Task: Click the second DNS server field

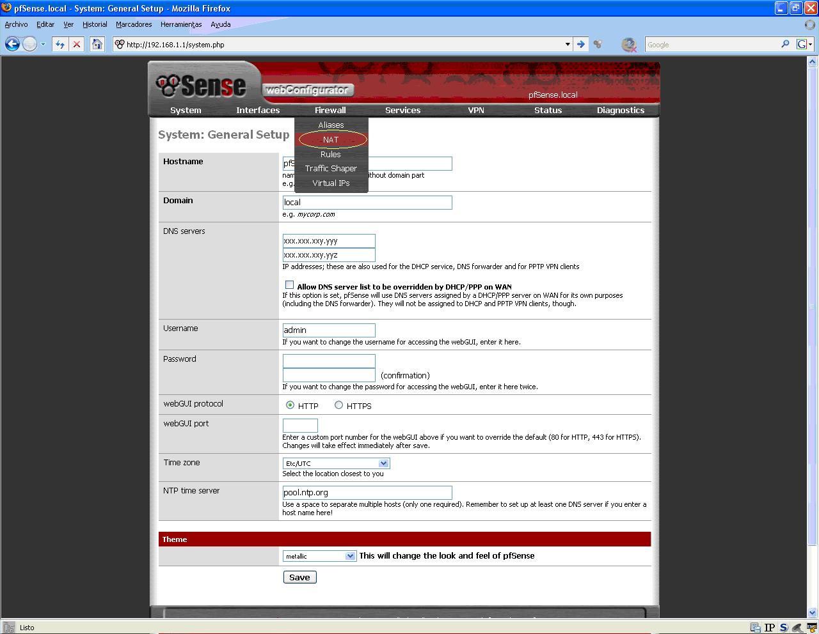Action: 329,254
